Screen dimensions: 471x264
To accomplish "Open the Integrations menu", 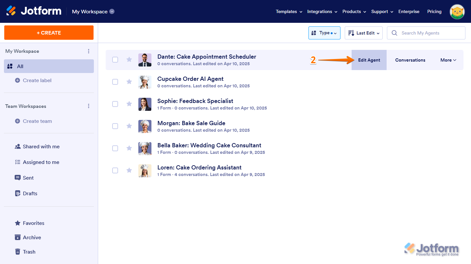I will pyautogui.click(x=322, y=11).
